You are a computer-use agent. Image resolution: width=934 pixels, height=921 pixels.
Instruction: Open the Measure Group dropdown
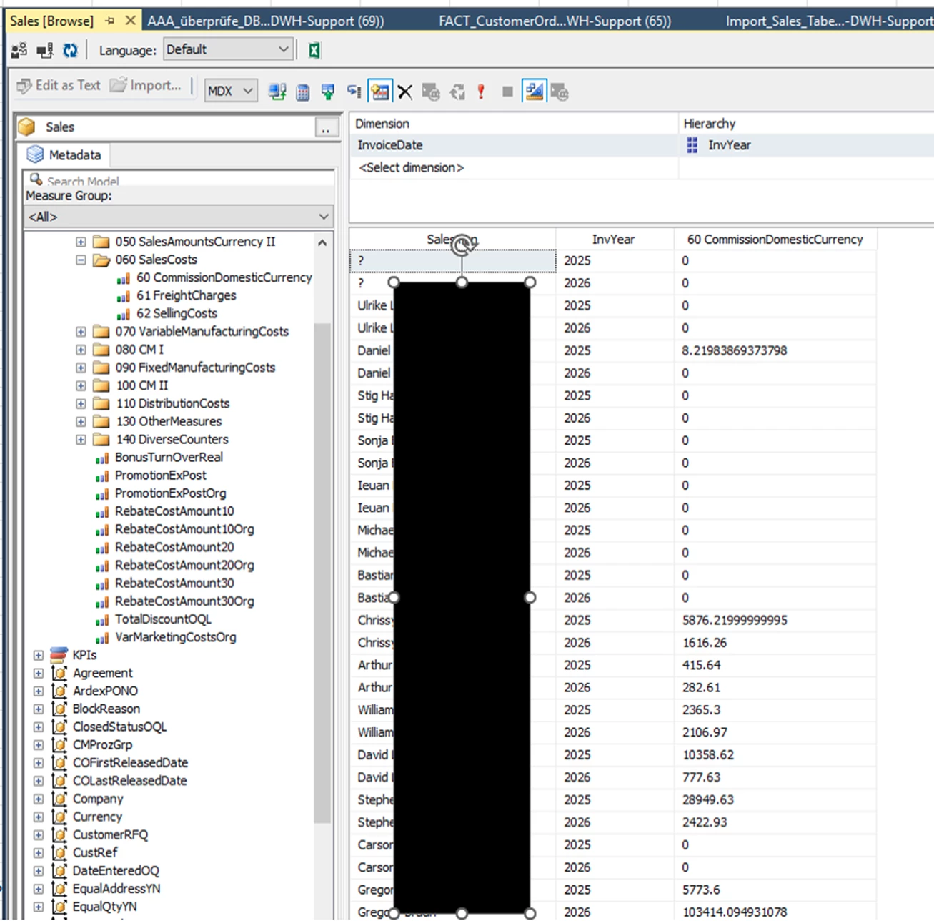[178, 217]
